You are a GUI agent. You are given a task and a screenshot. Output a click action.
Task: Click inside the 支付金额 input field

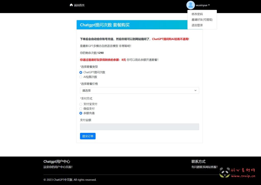pos(139,127)
